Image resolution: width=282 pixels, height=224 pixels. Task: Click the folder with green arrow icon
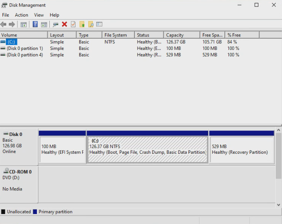pos(82,24)
